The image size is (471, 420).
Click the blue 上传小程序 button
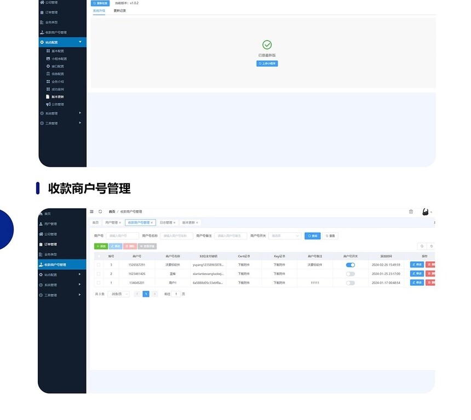click(x=267, y=64)
